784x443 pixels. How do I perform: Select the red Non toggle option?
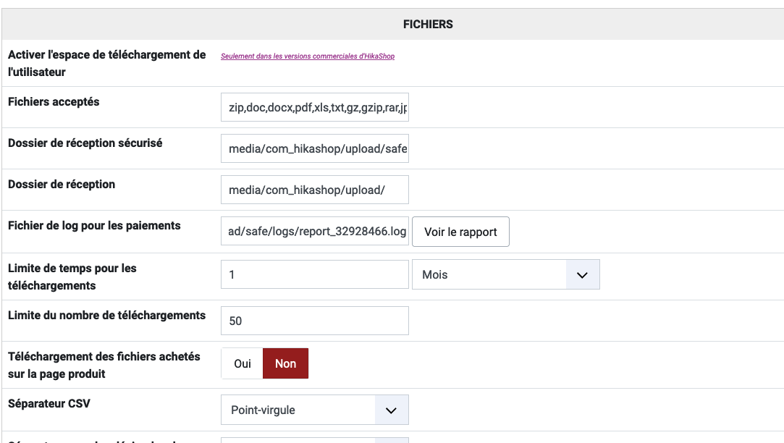[285, 363]
